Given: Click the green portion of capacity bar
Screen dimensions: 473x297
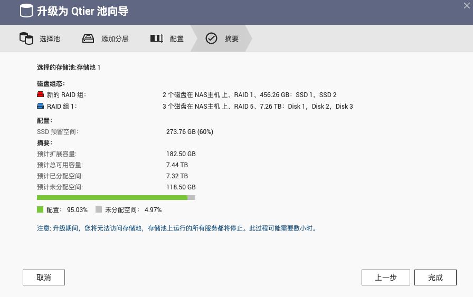Looking at the screenshot, I should click(x=112, y=198).
